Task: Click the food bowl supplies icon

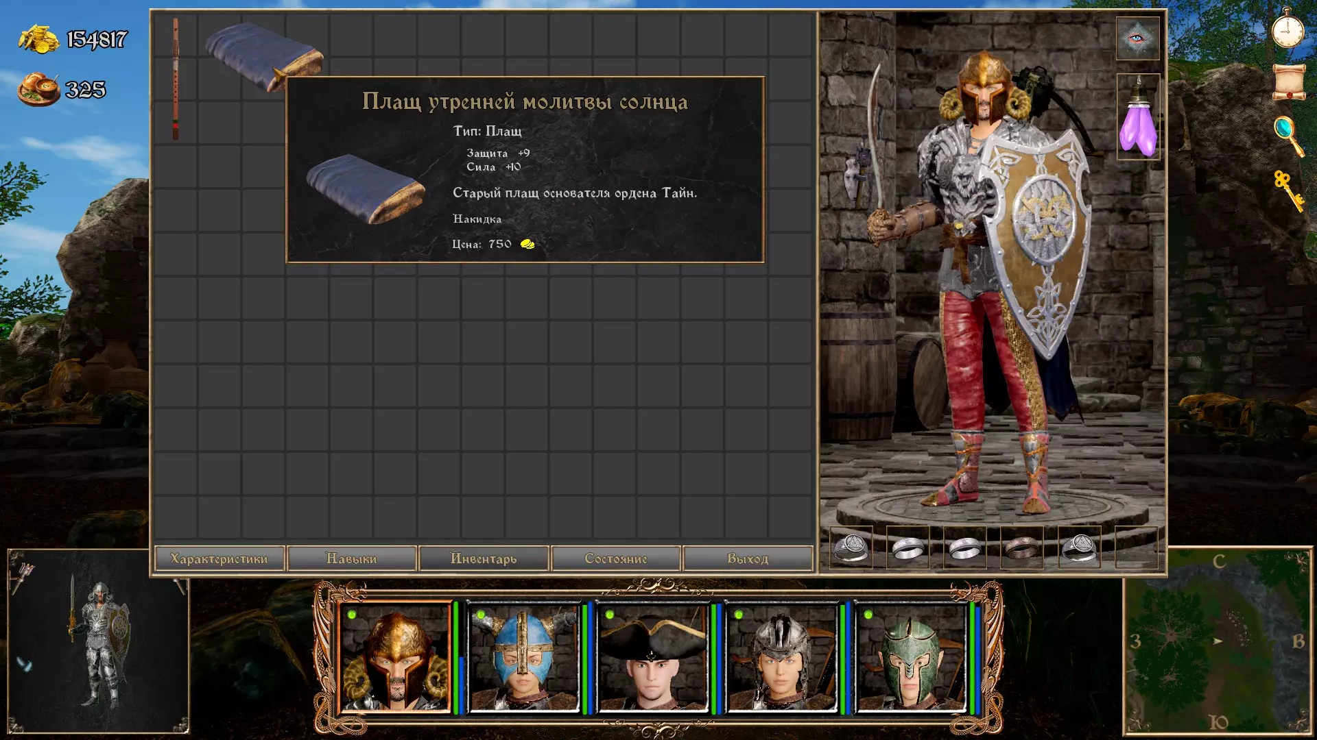Action: [x=38, y=90]
